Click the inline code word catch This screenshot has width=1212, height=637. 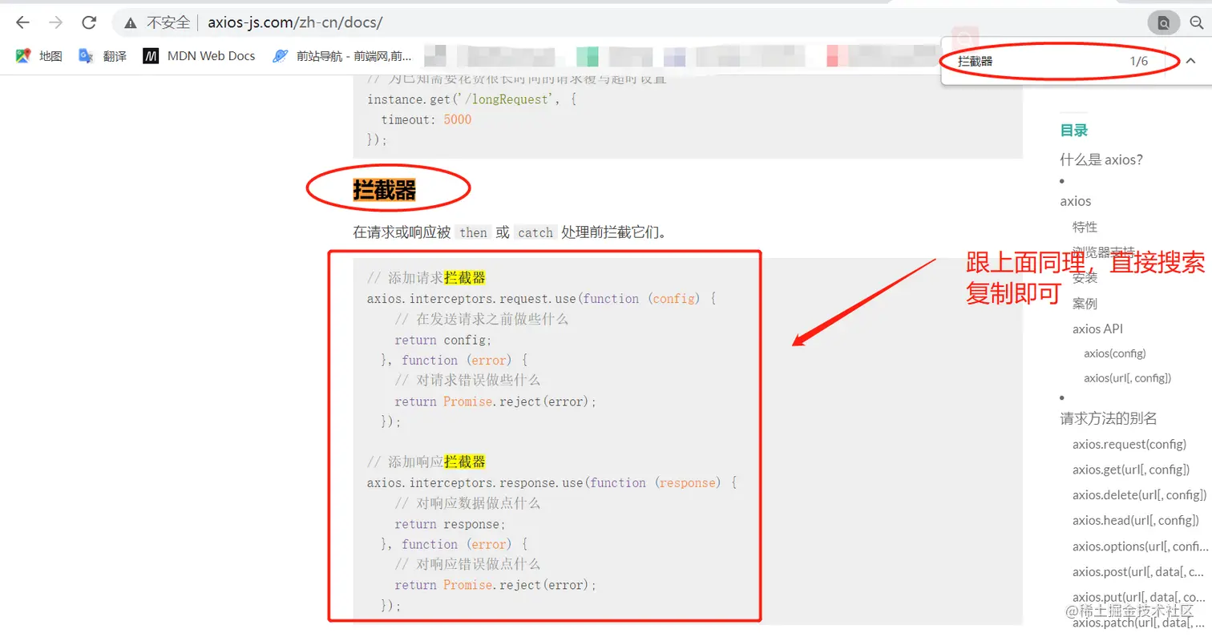[535, 232]
